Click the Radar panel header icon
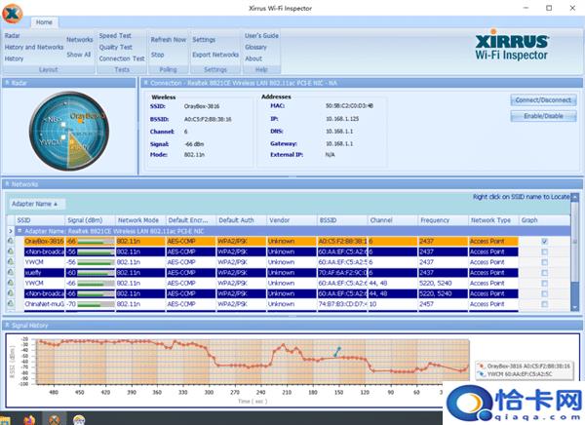Viewport: 585px width, 425px height. pyautogui.click(x=9, y=84)
